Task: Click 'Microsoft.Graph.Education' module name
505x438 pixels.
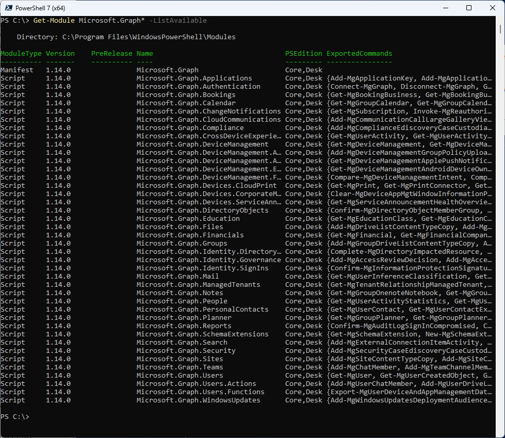Action: (x=188, y=219)
